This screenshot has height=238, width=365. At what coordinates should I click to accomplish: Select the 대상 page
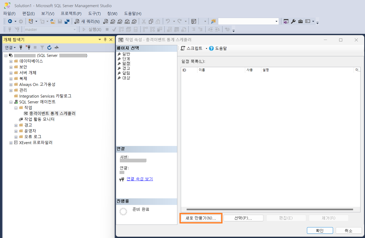point(126,78)
